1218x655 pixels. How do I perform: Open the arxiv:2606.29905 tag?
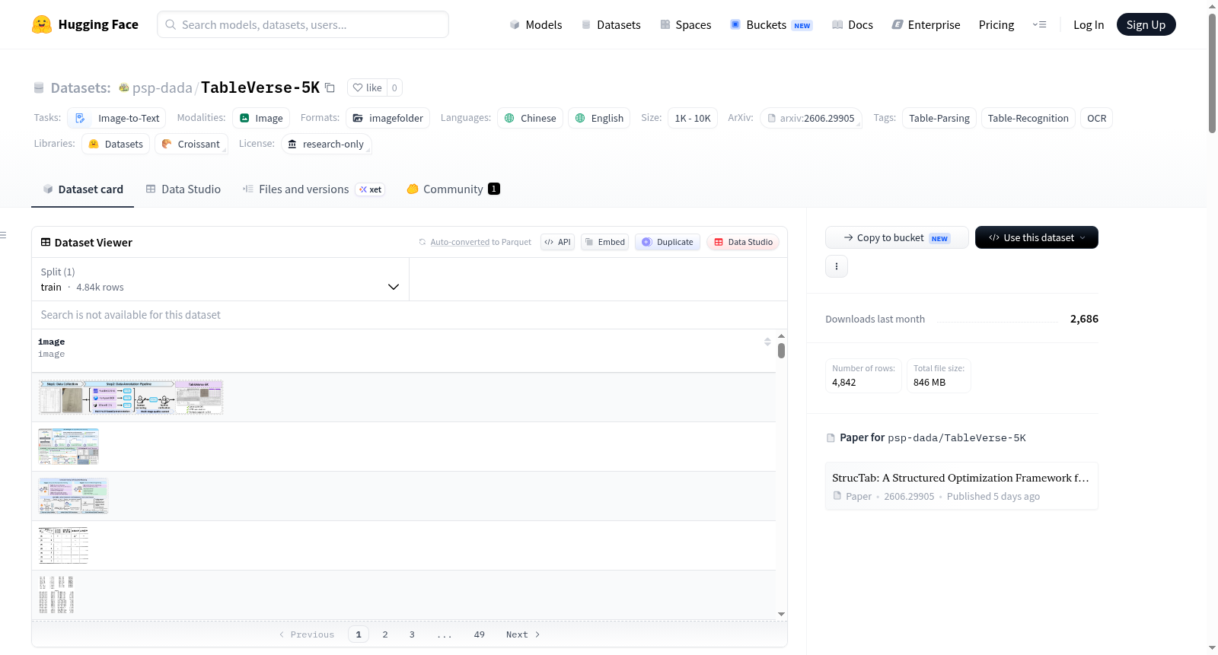[811, 118]
